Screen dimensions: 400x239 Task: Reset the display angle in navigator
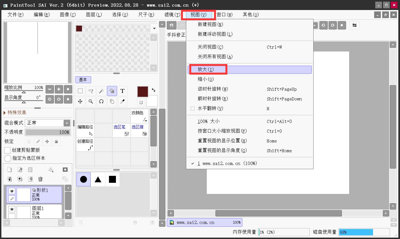pos(68,99)
